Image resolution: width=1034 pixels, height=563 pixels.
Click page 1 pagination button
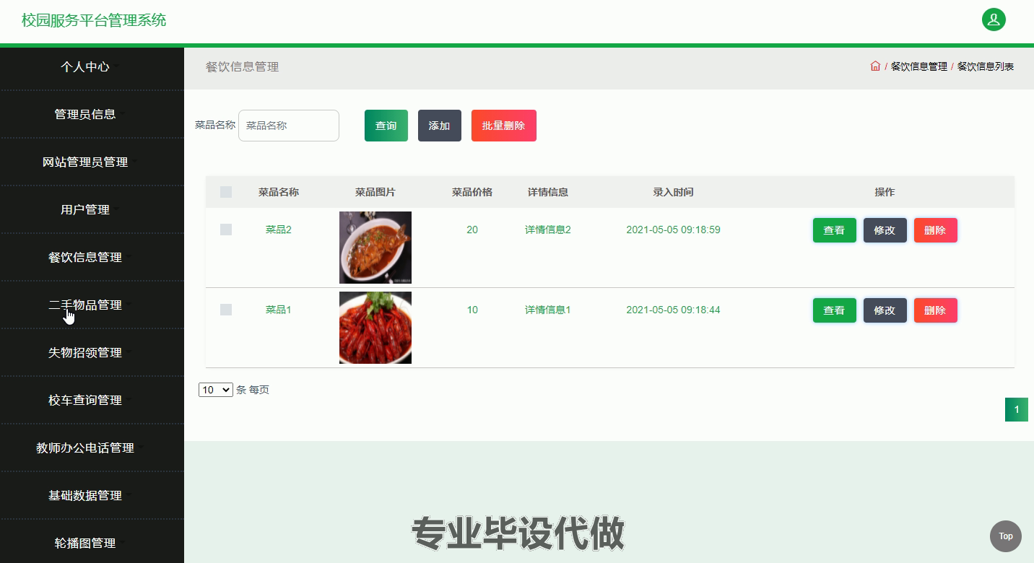click(1017, 409)
